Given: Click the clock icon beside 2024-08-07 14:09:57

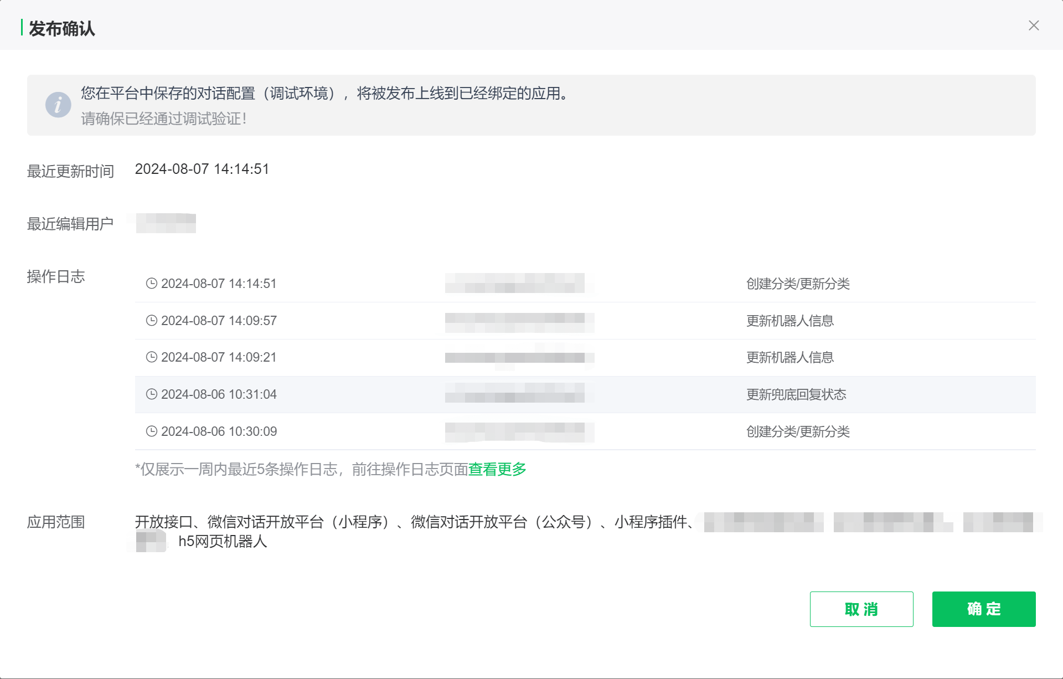Looking at the screenshot, I should tap(151, 320).
